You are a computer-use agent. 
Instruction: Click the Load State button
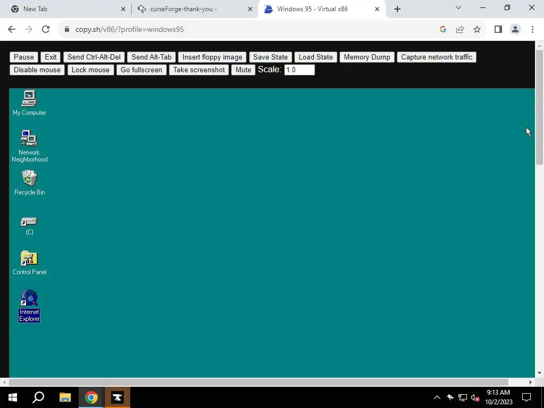[x=316, y=57]
